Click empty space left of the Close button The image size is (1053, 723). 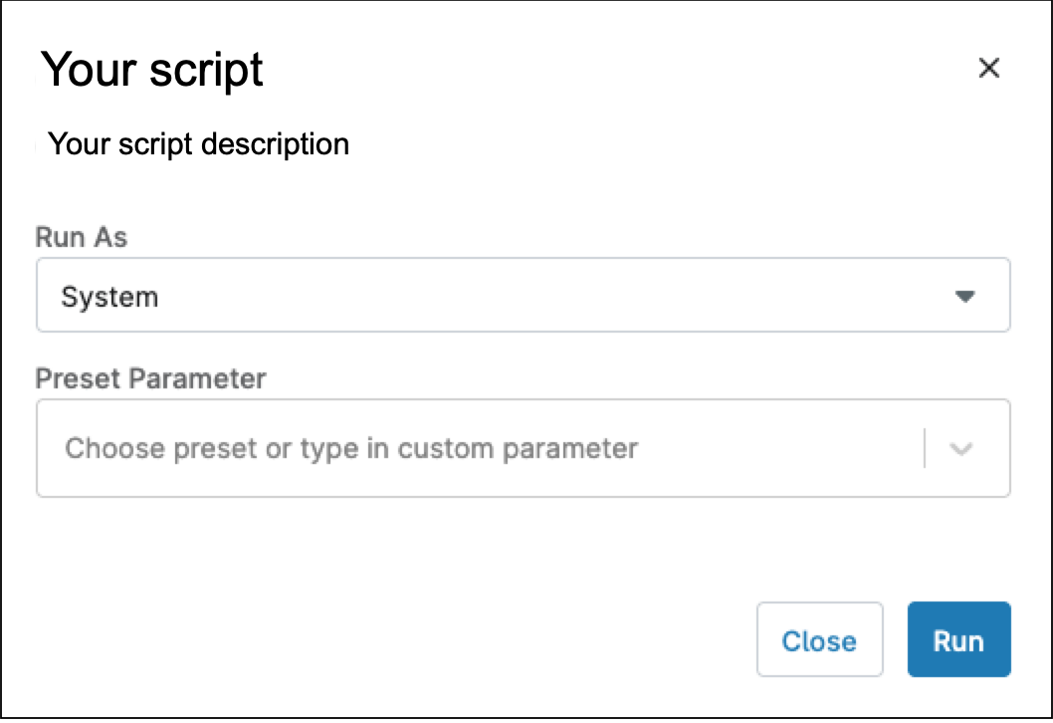pos(398,640)
